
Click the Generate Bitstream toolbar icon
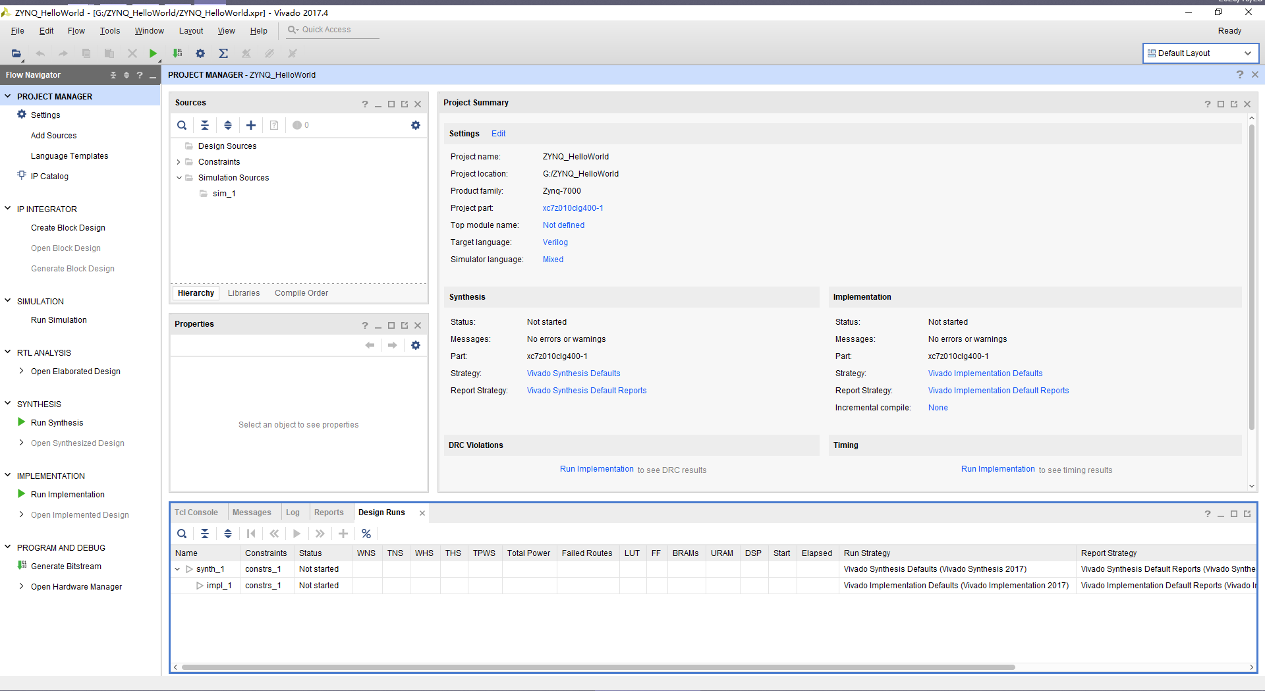click(x=177, y=53)
